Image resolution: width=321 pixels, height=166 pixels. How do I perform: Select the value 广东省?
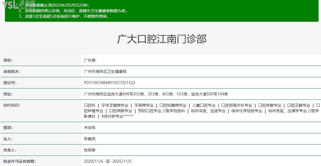90,60
